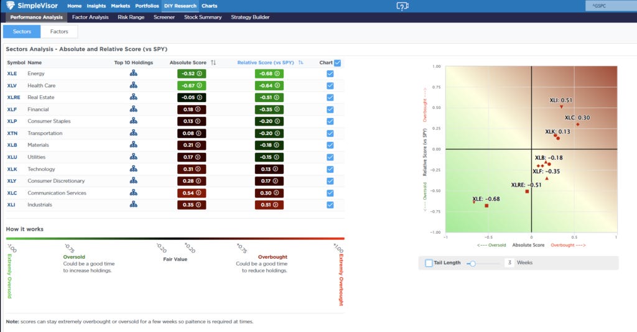637x332 pixels.
Task: Sort by Relative Score arrows icon
Action: 300,63
